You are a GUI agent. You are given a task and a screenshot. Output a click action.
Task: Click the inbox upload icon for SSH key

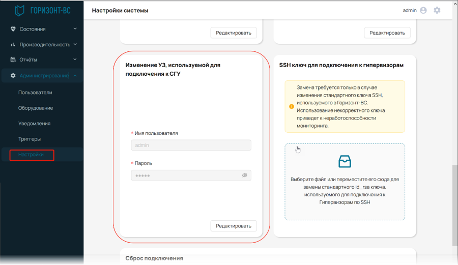pos(345,161)
